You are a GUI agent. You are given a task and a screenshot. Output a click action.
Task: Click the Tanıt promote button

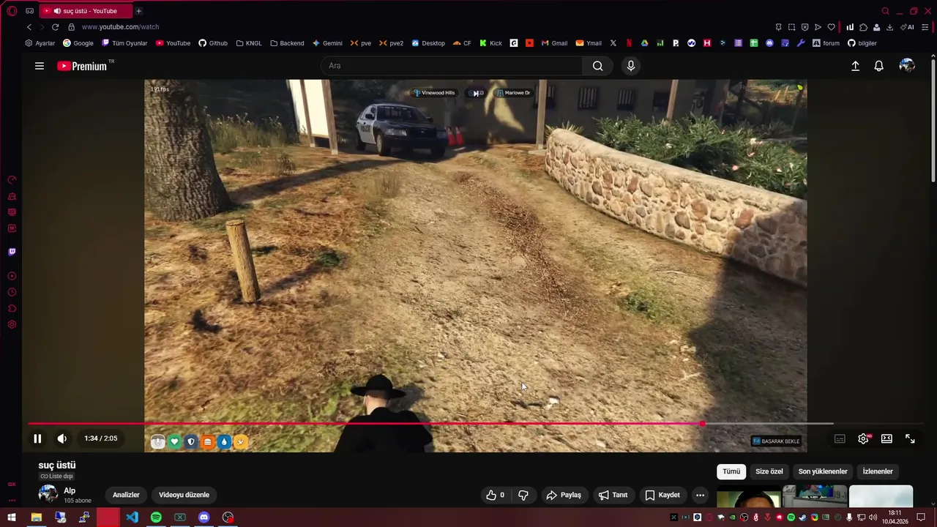click(x=613, y=495)
